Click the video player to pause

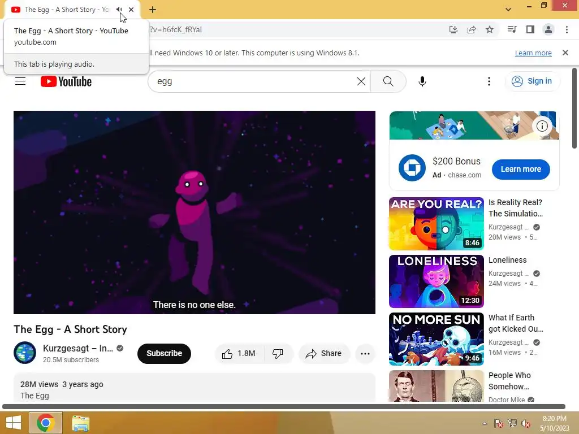tap(195, 212)
